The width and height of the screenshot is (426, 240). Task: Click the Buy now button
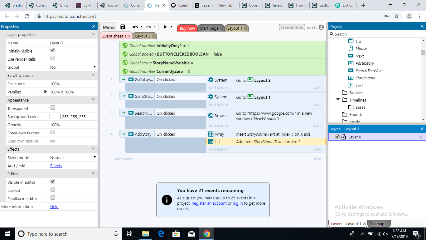(187, 28)
